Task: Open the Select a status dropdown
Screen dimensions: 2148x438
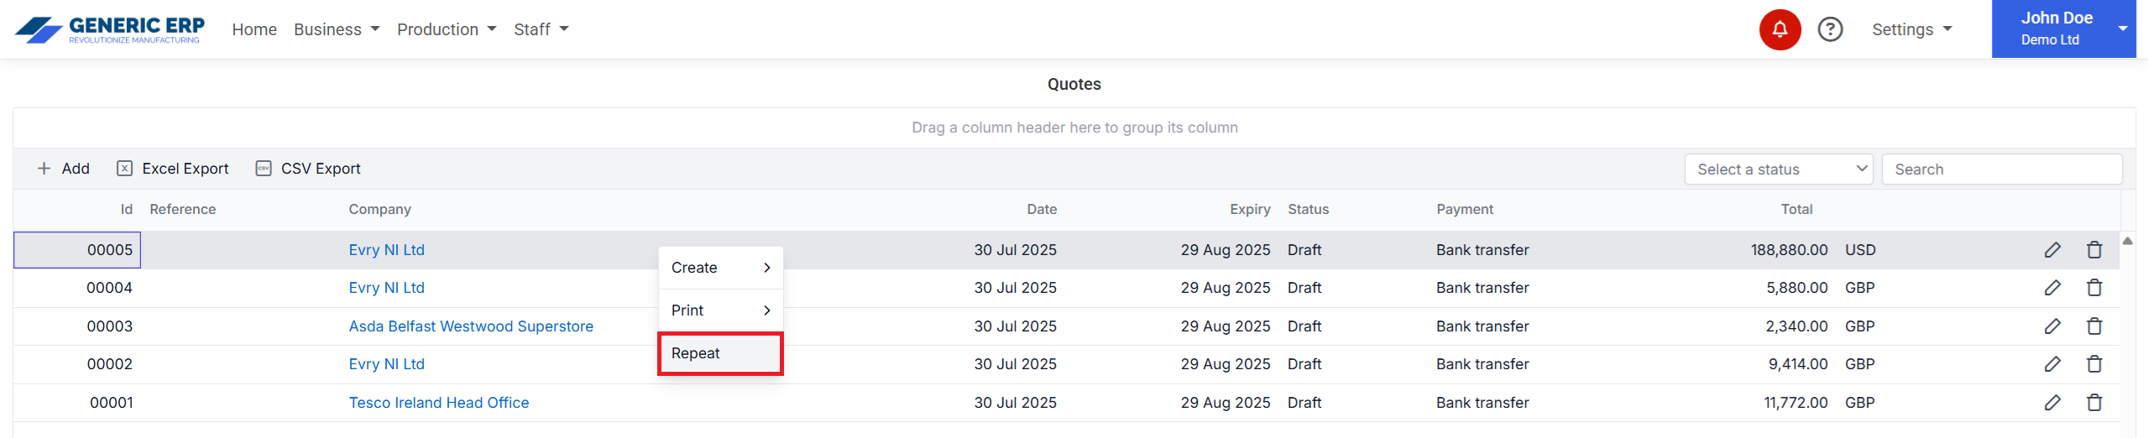Action: tap(1777, 169)
